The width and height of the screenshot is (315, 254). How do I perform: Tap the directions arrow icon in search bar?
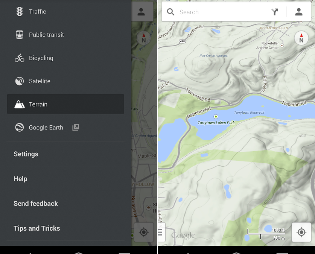coord(275,12)
